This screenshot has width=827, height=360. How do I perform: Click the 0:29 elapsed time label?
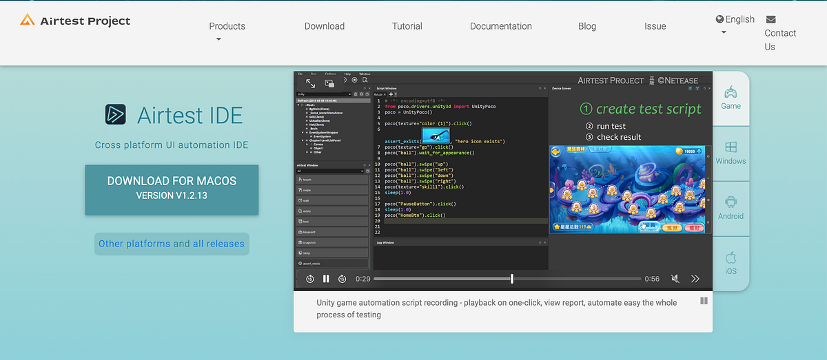pos(363,279)
